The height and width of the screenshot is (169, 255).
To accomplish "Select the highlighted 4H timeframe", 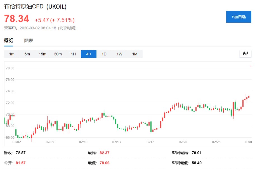I will [x=89, y=54].
